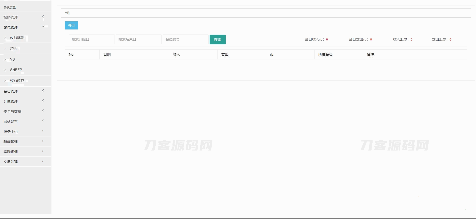Screen dimensions: 476x219
Task: Open the 网站设置 menu
Action: tap(11, 122)
